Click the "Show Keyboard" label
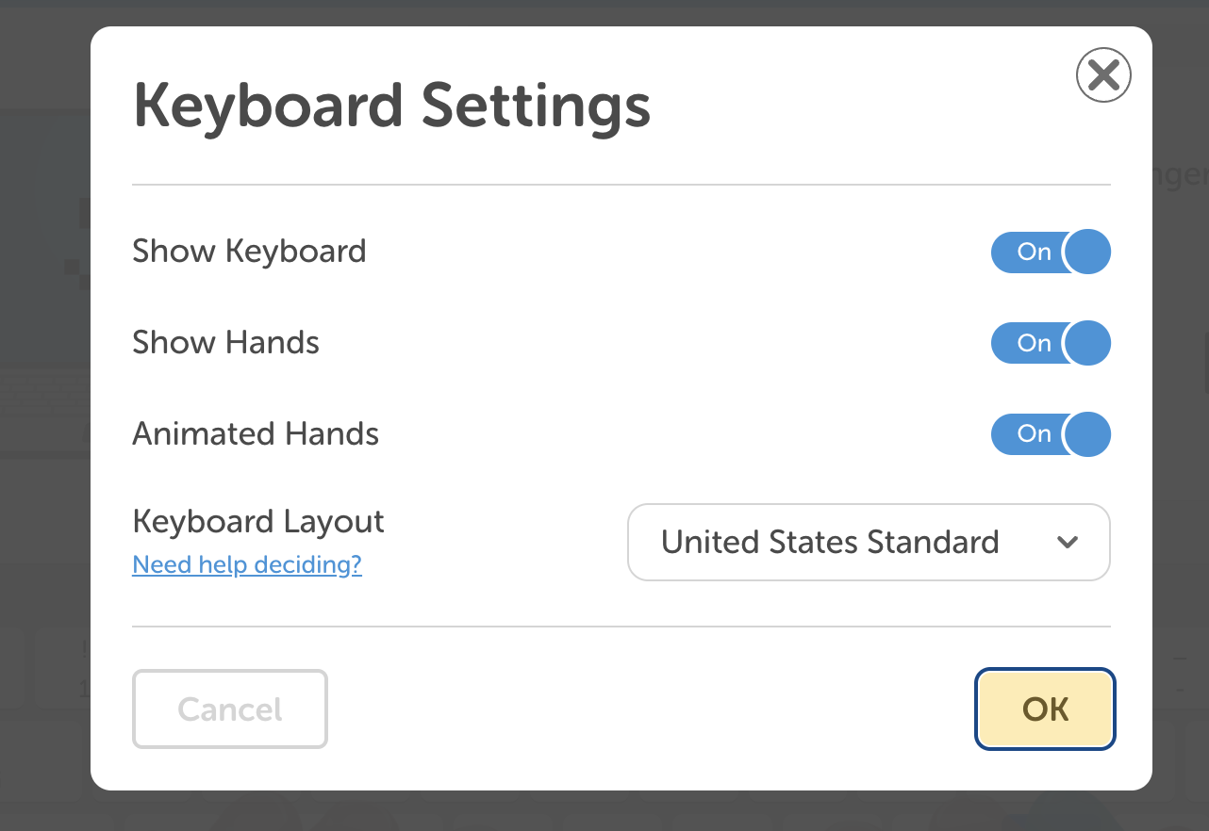The image size is (1209, 831). tap(249, 252)
